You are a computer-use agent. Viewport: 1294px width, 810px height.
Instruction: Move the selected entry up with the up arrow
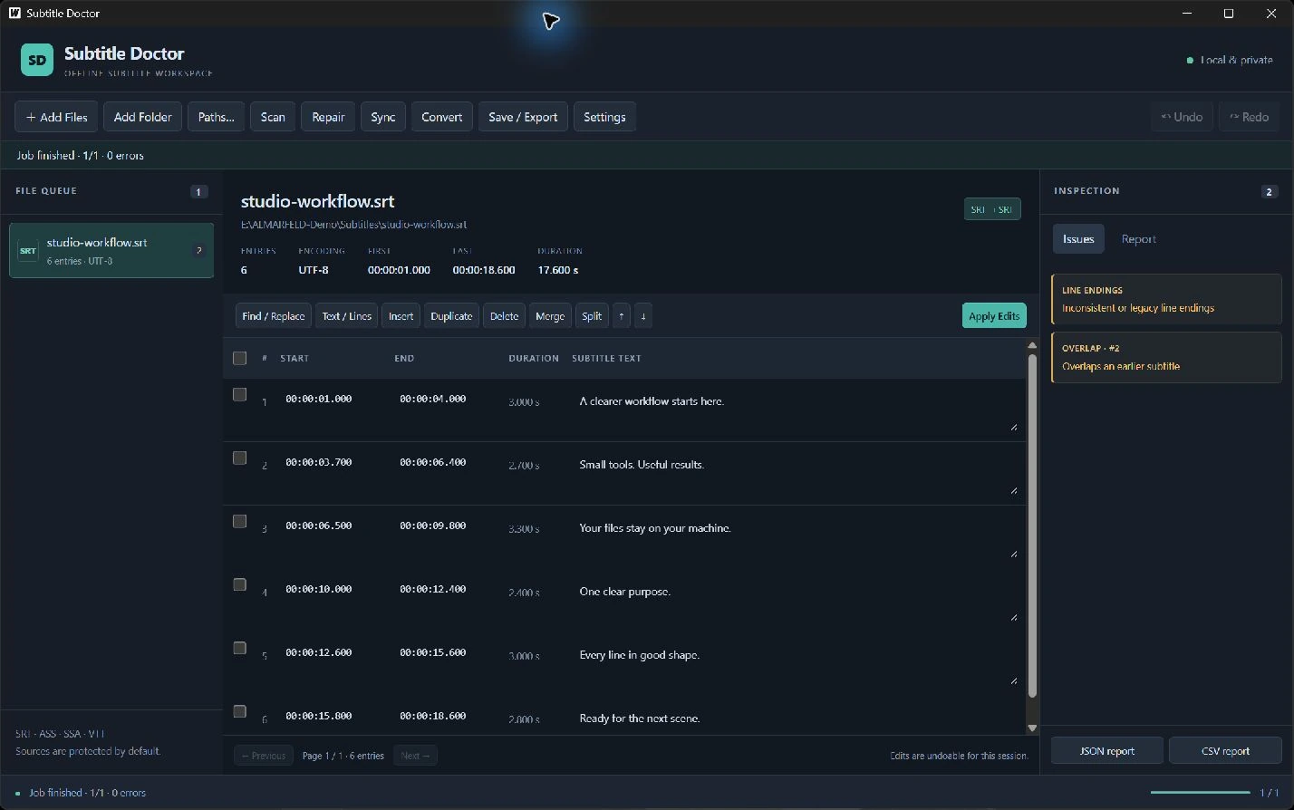pyautogui.click(x=622, y=316)
